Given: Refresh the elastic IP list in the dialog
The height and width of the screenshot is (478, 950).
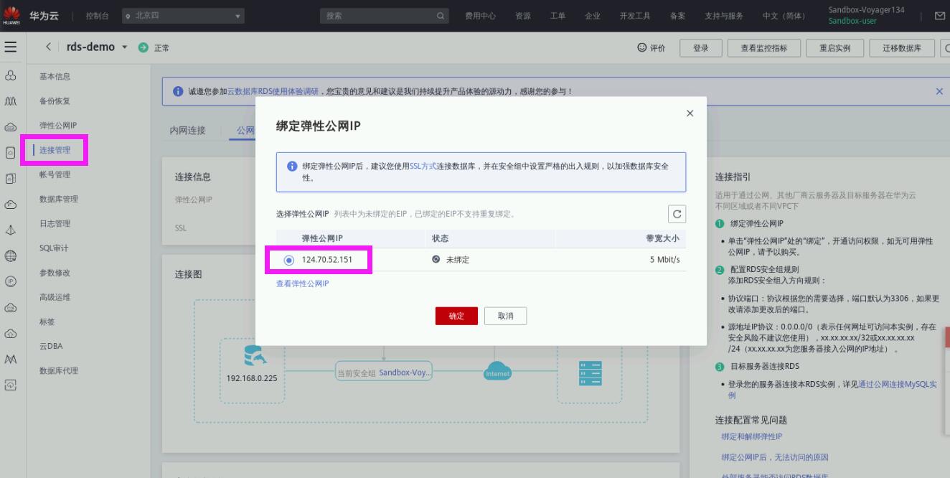Looking at the screenshot, I should (677, 214).
